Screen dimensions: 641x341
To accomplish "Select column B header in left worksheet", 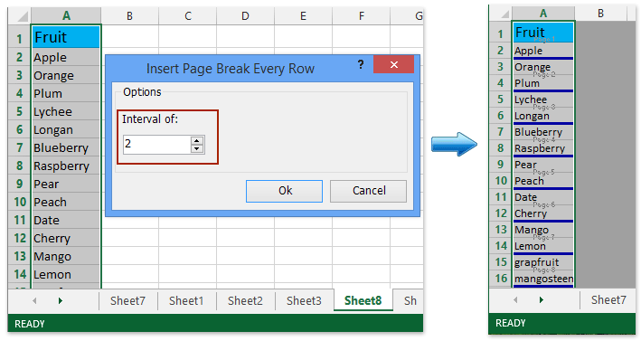I will pos(129,16).
